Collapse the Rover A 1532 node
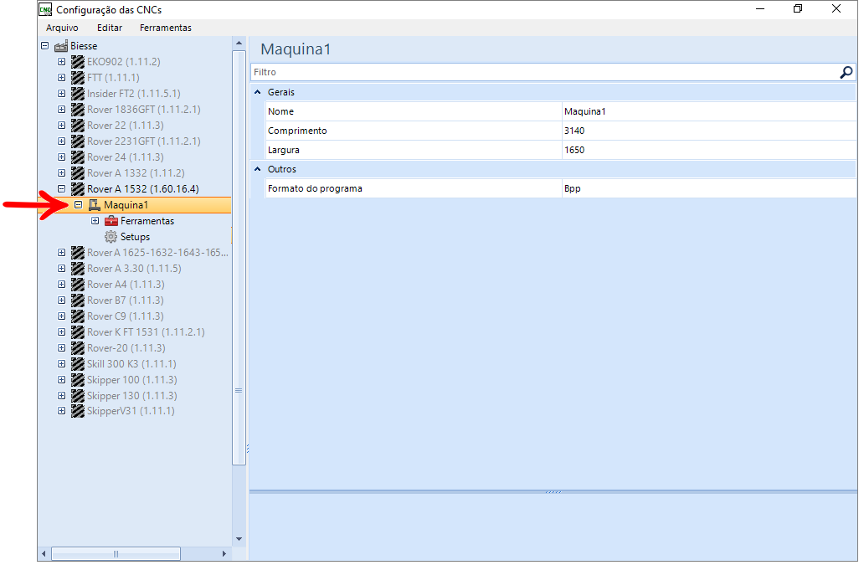Image resolution: width=864 pixels, height=565 pixels. pos(62,189)
